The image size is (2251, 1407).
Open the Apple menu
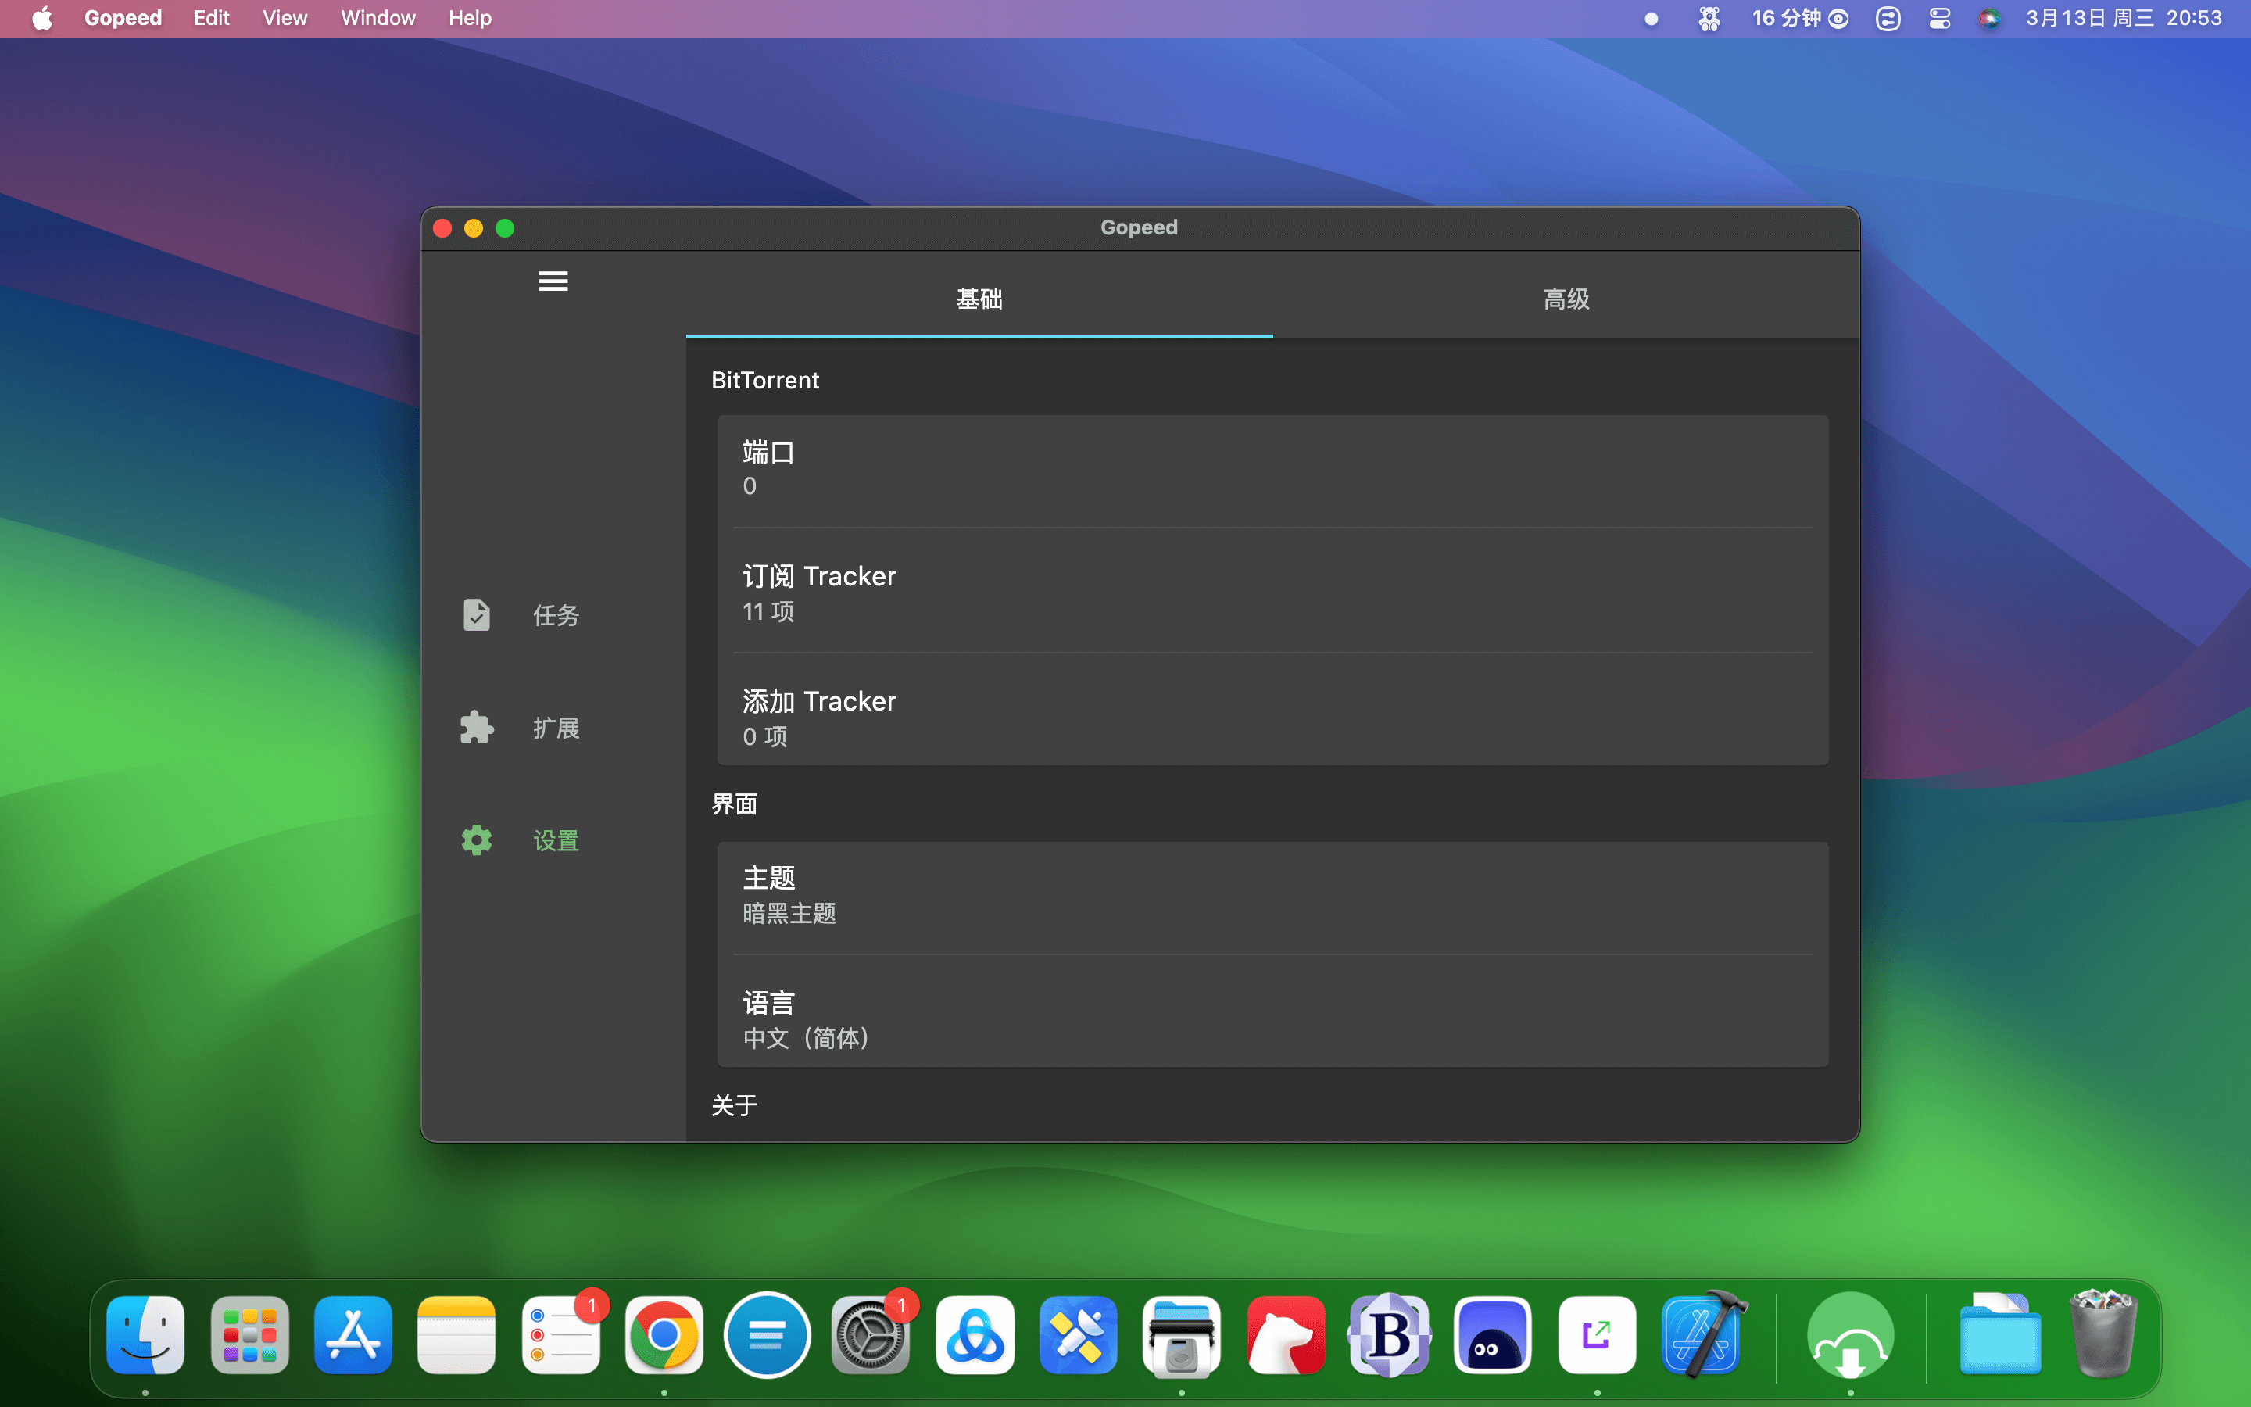42,18
